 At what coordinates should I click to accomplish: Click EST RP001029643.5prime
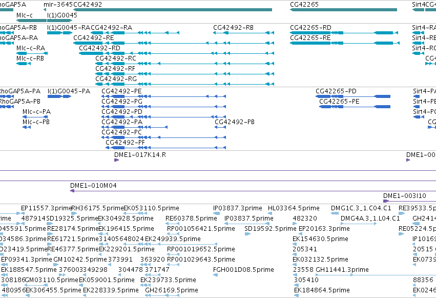(201, 260)
